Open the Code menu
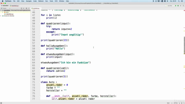Viewport: 185px width, 104px height. pos(35,1)
